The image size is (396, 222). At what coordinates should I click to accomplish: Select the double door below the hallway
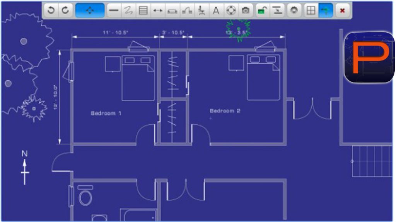pos(186,190)
